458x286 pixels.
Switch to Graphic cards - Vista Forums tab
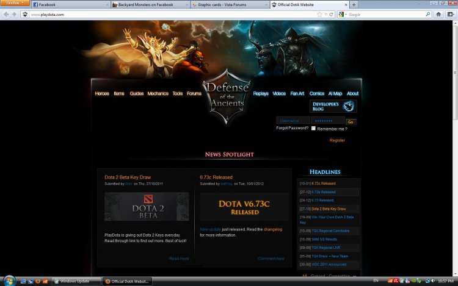[230, 5]
